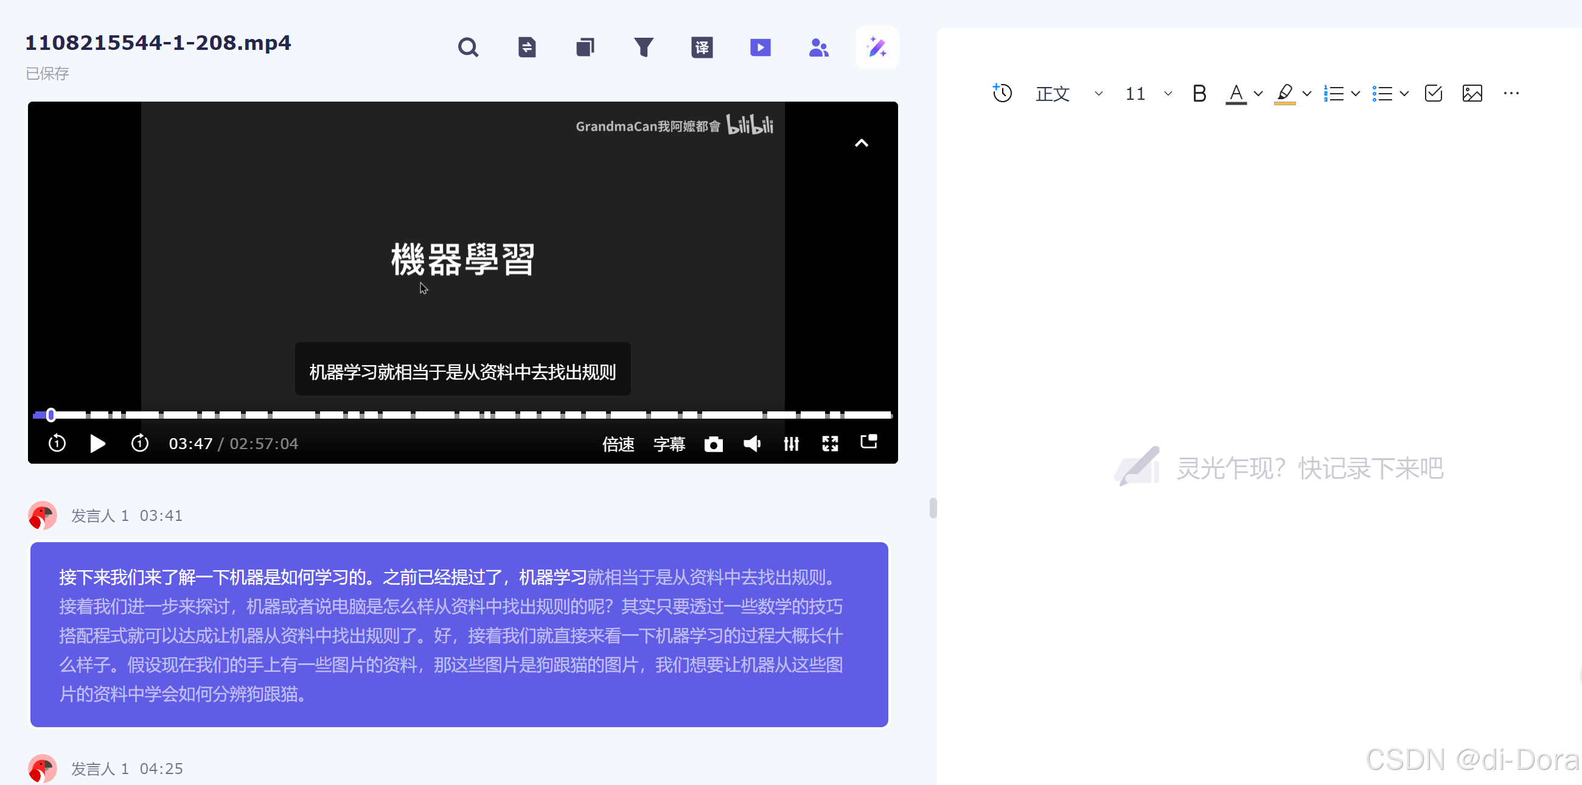Enter fullscreen video mode
The image size is (1582, 785).
(830, 444)
